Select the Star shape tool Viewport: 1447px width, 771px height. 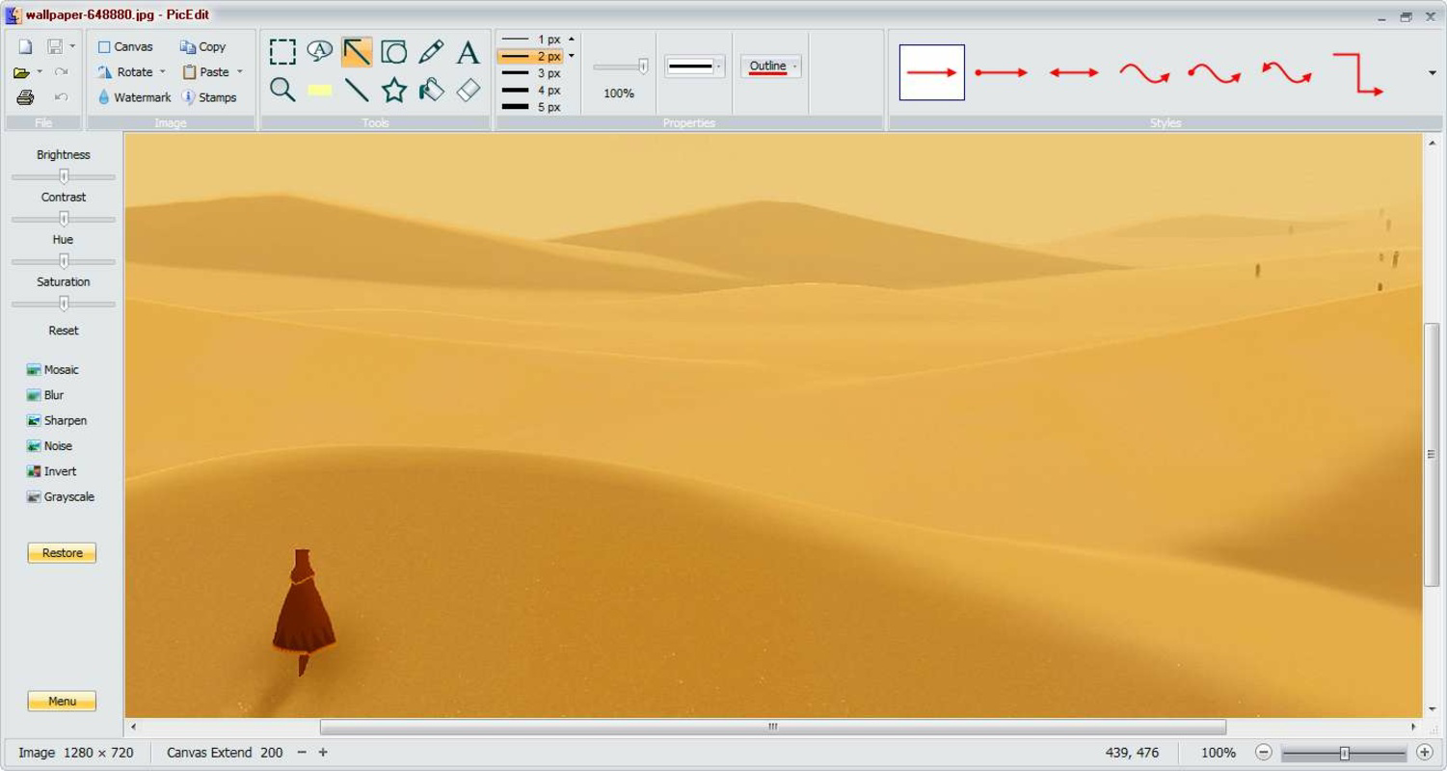[x=393, y=90]
